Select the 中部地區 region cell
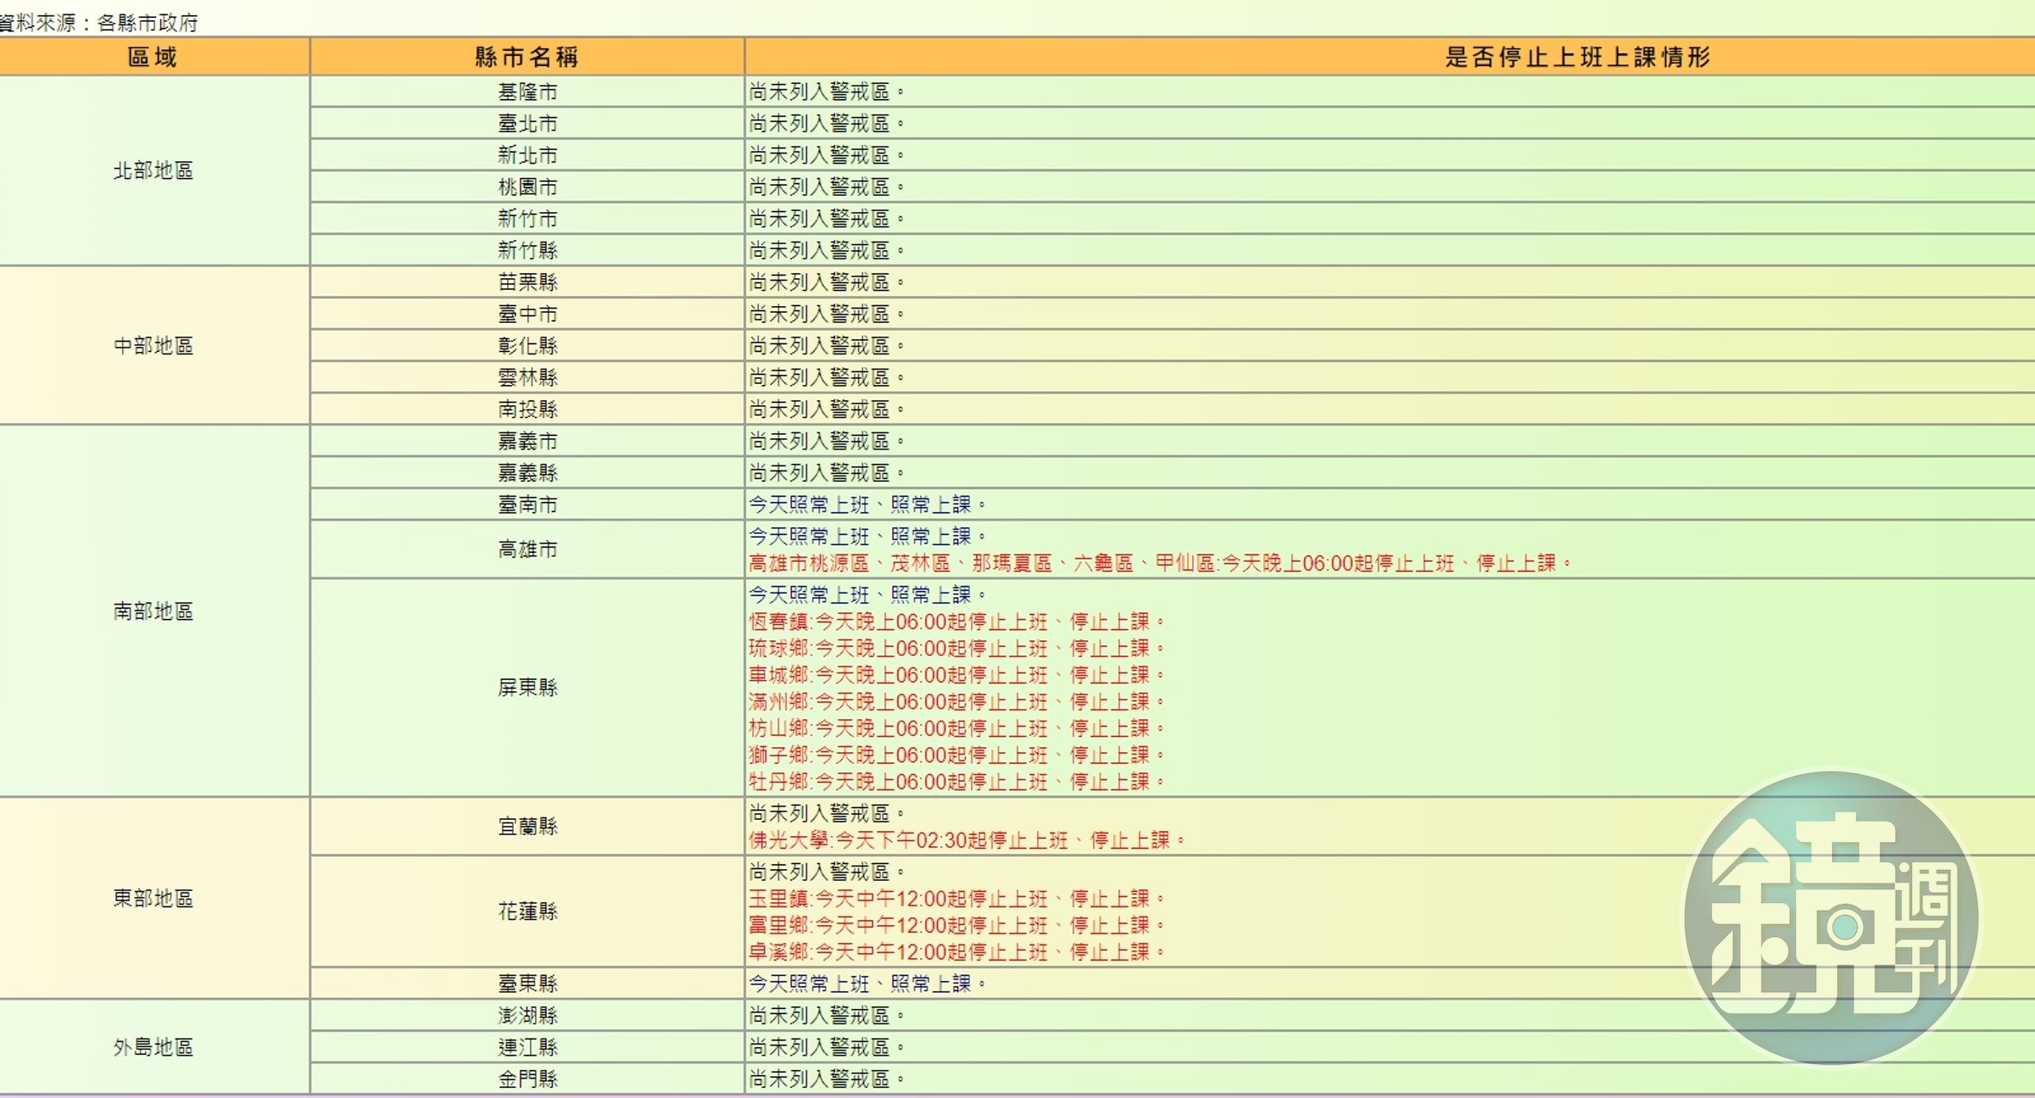 coord(153,346)
